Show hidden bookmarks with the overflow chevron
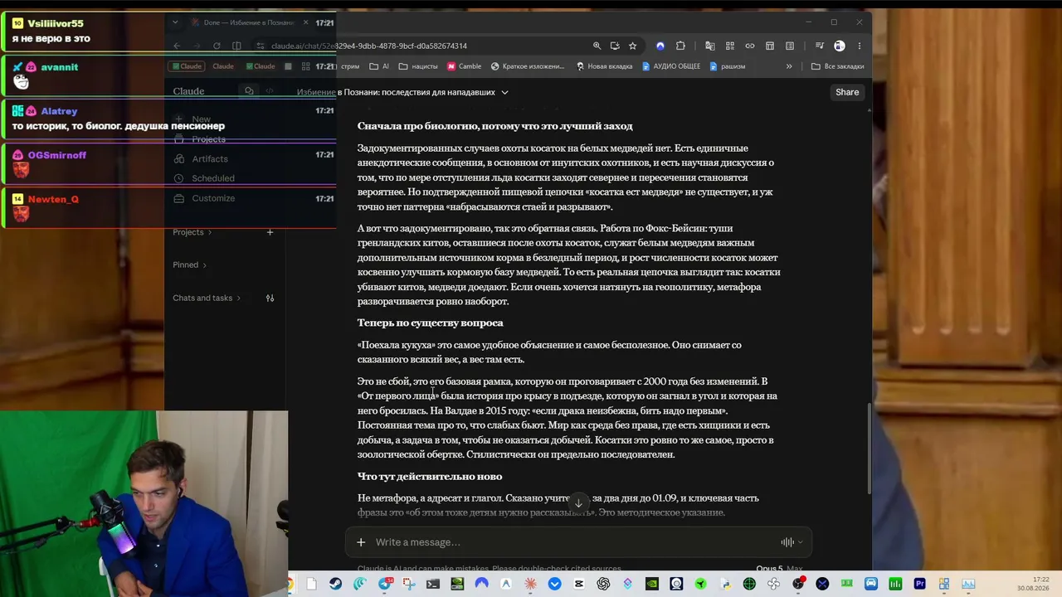 point(789,66)
